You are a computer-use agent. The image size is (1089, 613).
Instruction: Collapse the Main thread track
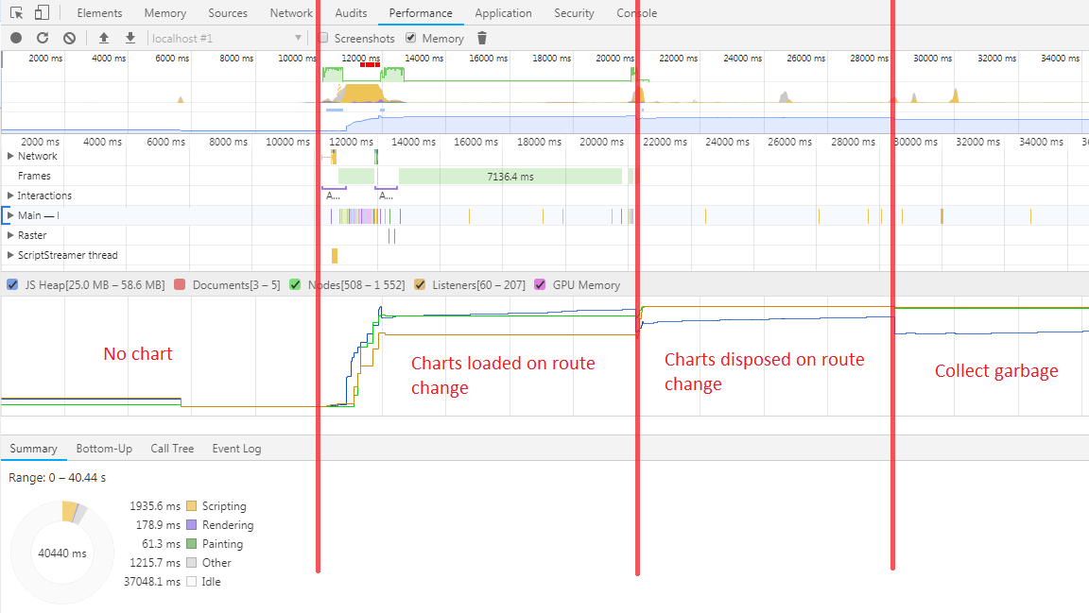(x=10, y=214)
